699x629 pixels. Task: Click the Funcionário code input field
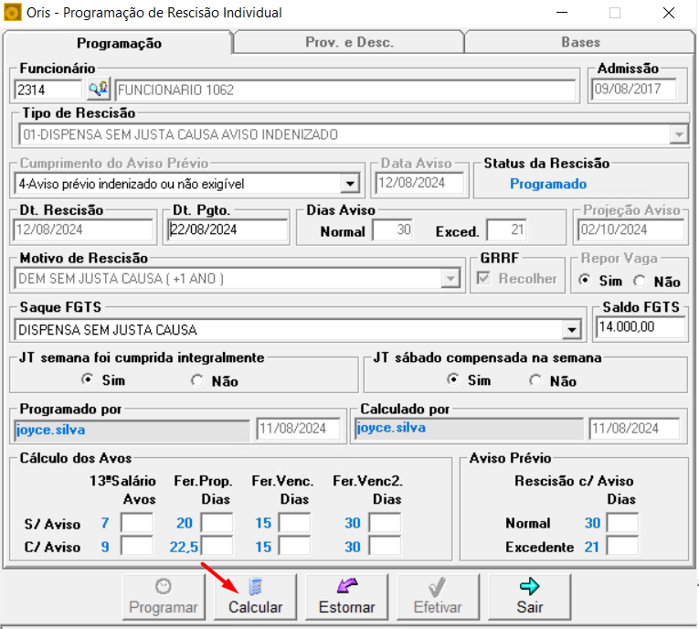click(x=48, y=90)
